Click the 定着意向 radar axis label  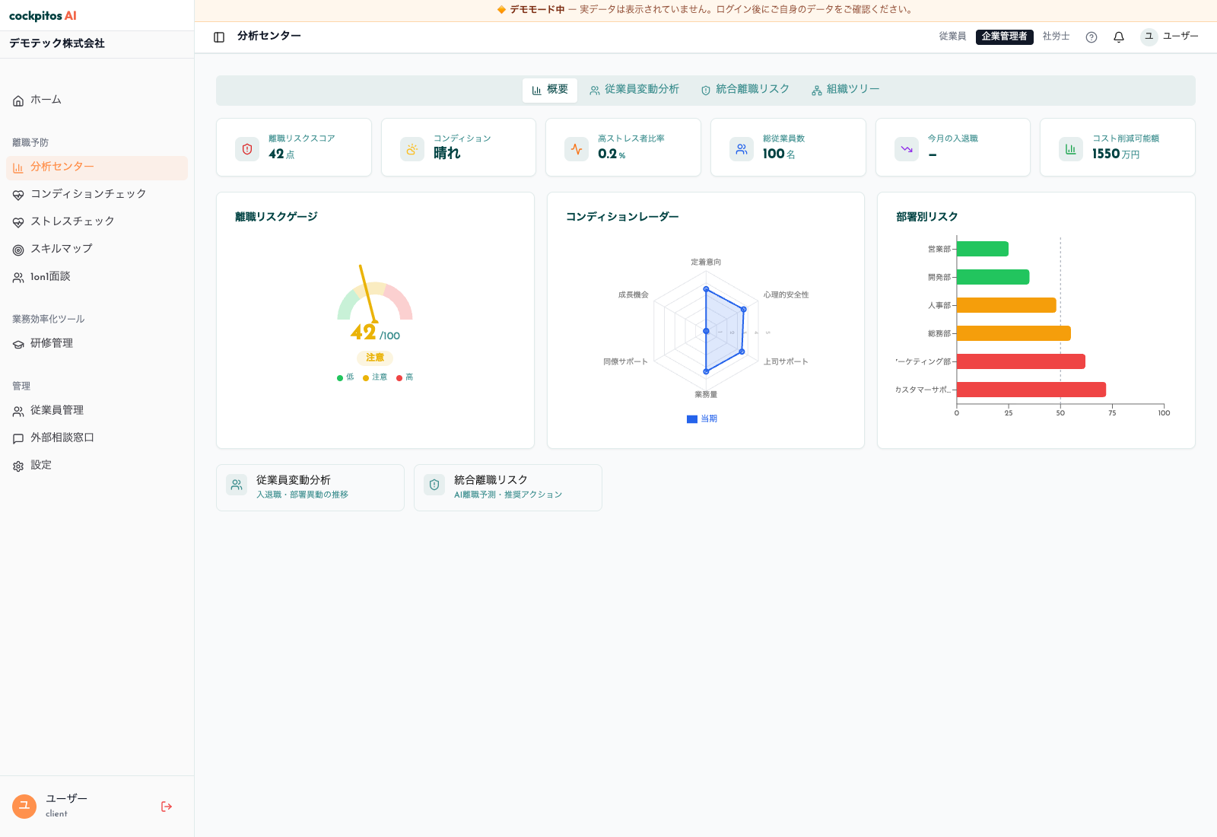coord(706,262)
